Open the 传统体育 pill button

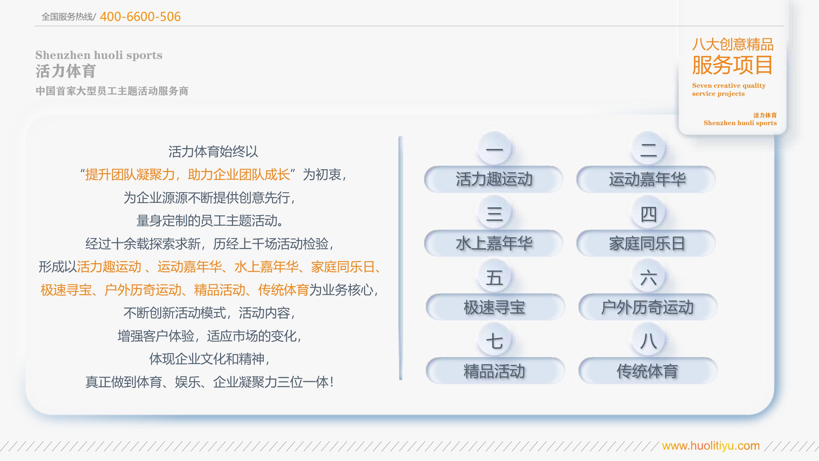648,371
